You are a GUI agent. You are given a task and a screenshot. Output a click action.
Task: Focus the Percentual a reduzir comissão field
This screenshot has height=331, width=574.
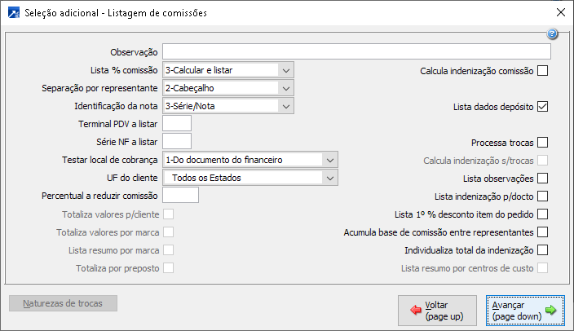(181, 196)
